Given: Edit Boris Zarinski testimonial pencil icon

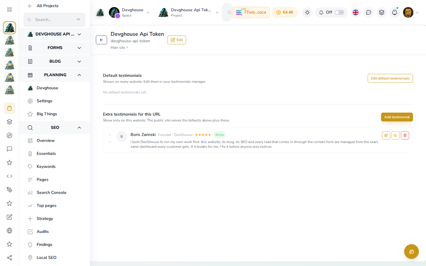Looking at the screenshot, I should [x=386, y=135].
